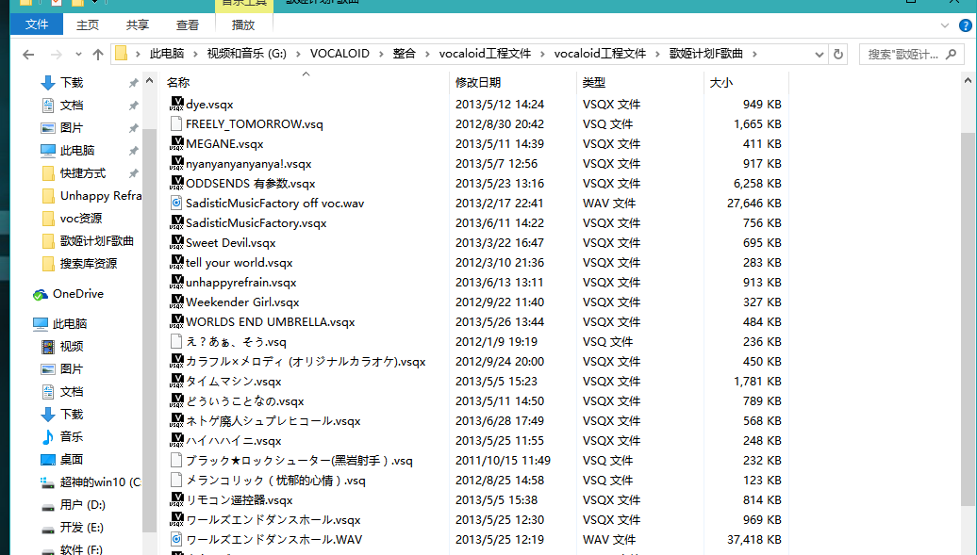Switch to the 主页 ribbon tab
Image resolution: width=977 pixels, height=555 pixels.
pos(87,24)
